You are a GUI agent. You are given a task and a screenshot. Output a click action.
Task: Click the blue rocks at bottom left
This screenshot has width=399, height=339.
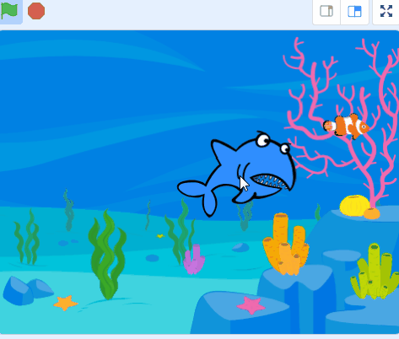point(27,291)
